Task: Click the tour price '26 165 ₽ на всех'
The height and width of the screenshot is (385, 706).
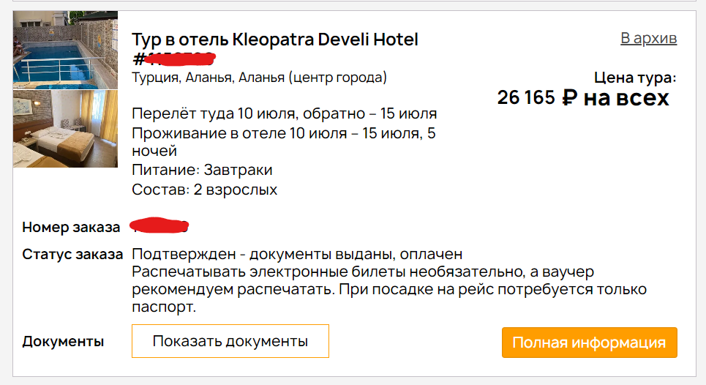Action: coord(583,97)
